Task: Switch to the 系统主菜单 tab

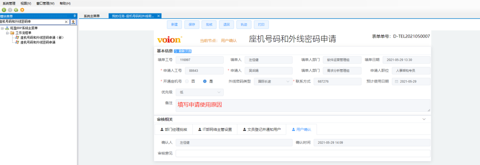Action: 92,16
